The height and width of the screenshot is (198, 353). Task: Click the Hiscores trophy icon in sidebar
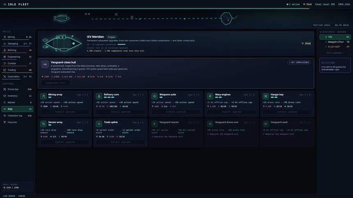(5, 122)
